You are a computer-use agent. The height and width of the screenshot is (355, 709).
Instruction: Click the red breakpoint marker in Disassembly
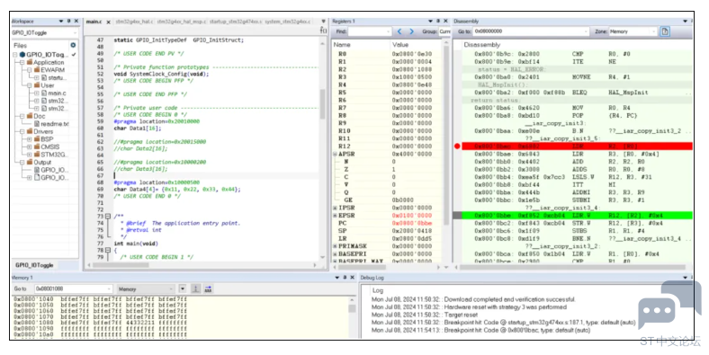click(457, 146)
